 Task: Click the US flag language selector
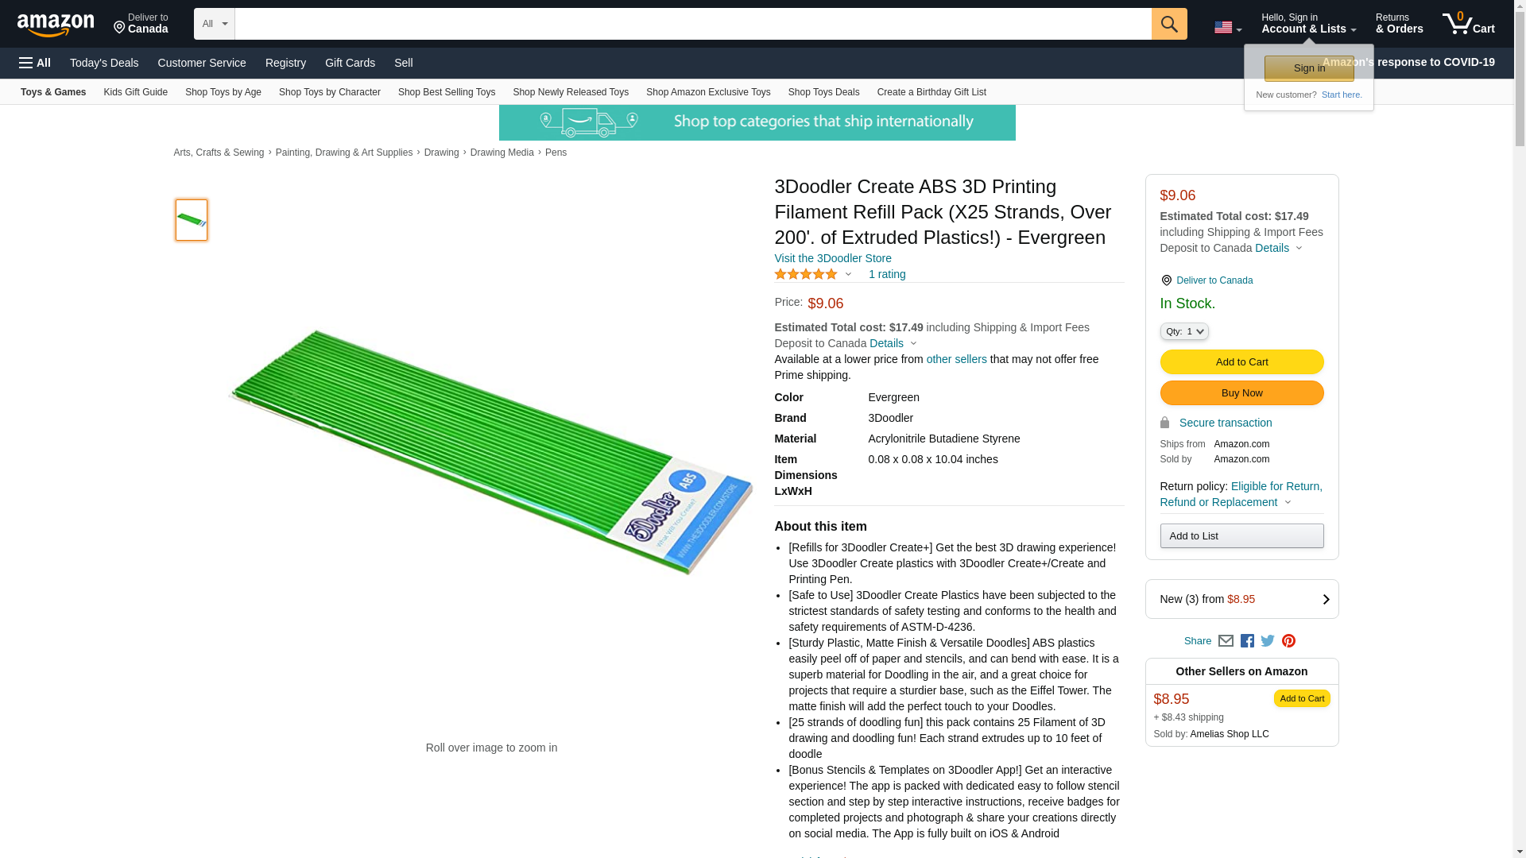tap(1227, 28)
